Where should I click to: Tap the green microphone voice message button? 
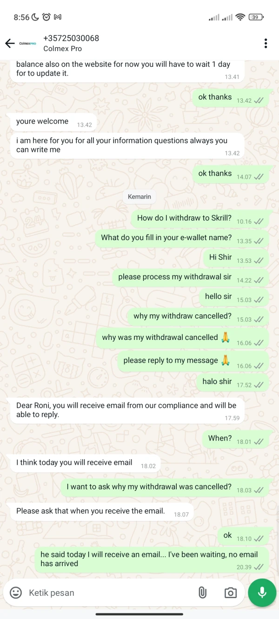[262, 593]
